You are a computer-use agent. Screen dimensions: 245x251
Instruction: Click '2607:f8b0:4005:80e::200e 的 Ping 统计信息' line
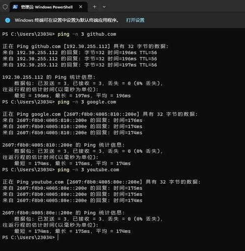(x=63, y=213)
